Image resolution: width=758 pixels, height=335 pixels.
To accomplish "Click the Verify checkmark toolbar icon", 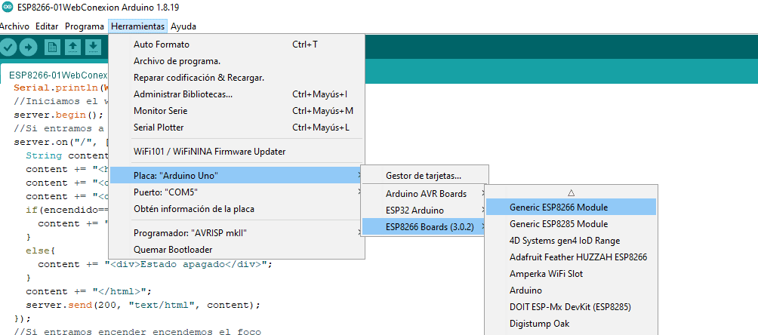I will click(8, 47).
